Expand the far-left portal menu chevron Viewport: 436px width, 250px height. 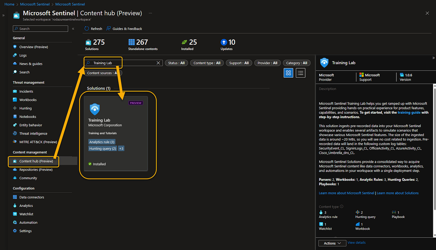4,15
